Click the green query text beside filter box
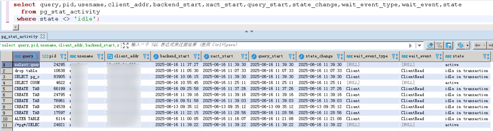 (x=61, y=45)
